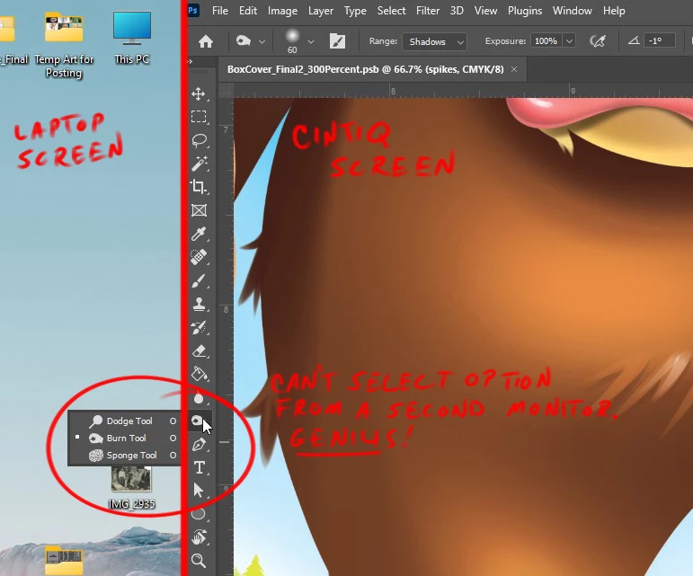
Task: Select the Brush tool
Action: click(x=199, y=280)
